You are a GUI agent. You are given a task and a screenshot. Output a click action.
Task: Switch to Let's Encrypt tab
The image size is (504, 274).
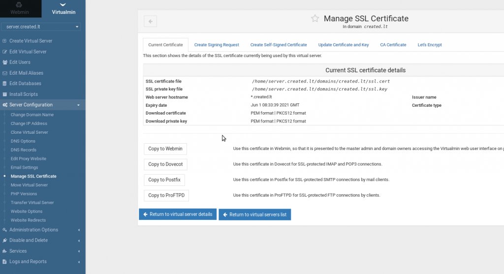pos(430,45)
